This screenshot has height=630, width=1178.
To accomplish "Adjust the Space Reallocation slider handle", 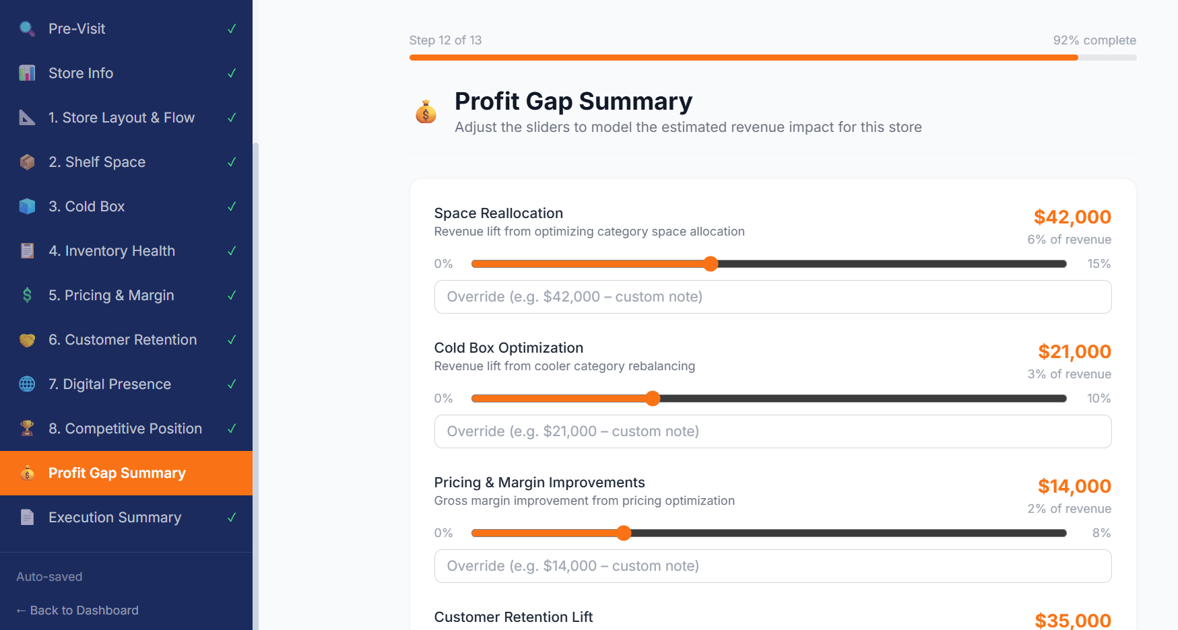I will (x=711, y=263).
